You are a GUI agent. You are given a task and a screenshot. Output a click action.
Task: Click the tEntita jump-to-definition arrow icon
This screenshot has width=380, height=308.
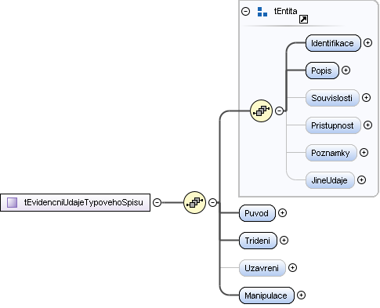pos(303,20)
